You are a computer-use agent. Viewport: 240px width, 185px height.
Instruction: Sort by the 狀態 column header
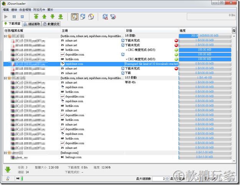click(x=152, y=31)
